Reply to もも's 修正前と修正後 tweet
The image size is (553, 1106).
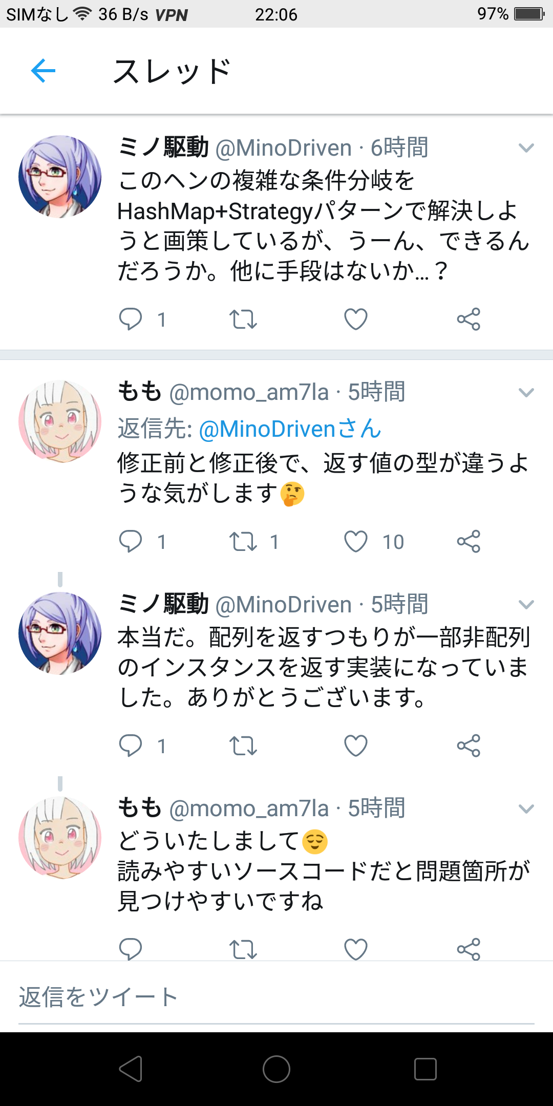tap(130, 541)
